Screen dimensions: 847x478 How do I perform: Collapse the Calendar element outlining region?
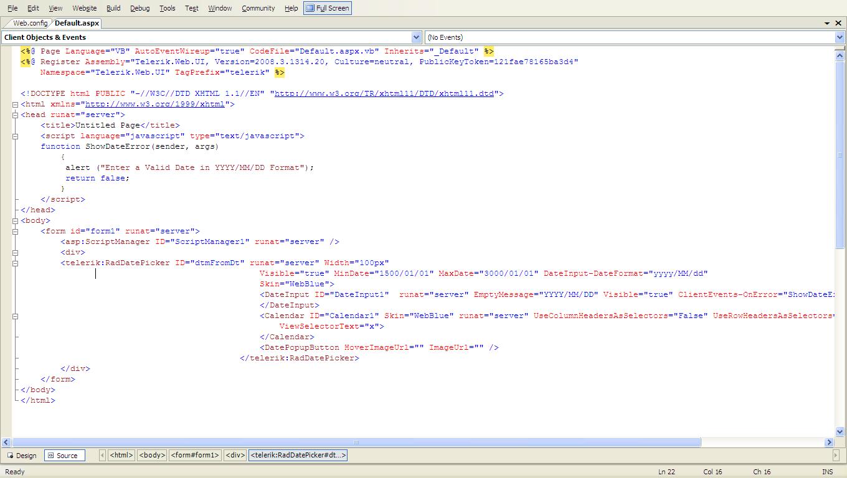16,316
